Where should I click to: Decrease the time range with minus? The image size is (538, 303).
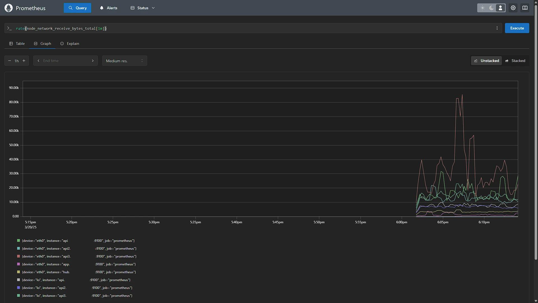(10, 61)
